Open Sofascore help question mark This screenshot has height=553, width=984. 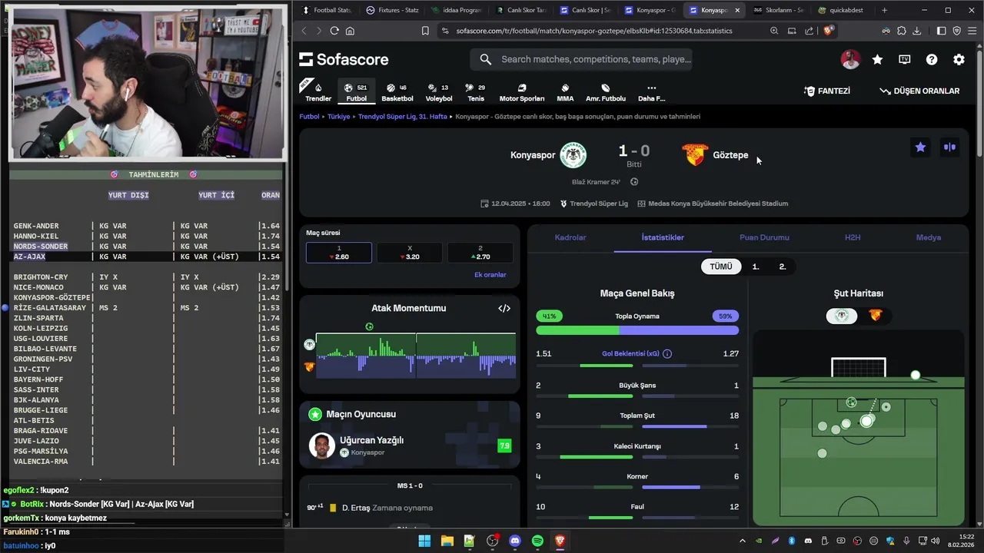(x=932, y=59)
